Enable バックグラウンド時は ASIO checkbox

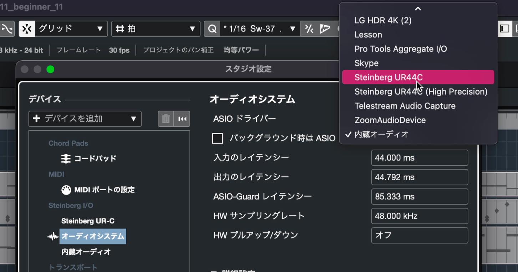coord(218,138)
